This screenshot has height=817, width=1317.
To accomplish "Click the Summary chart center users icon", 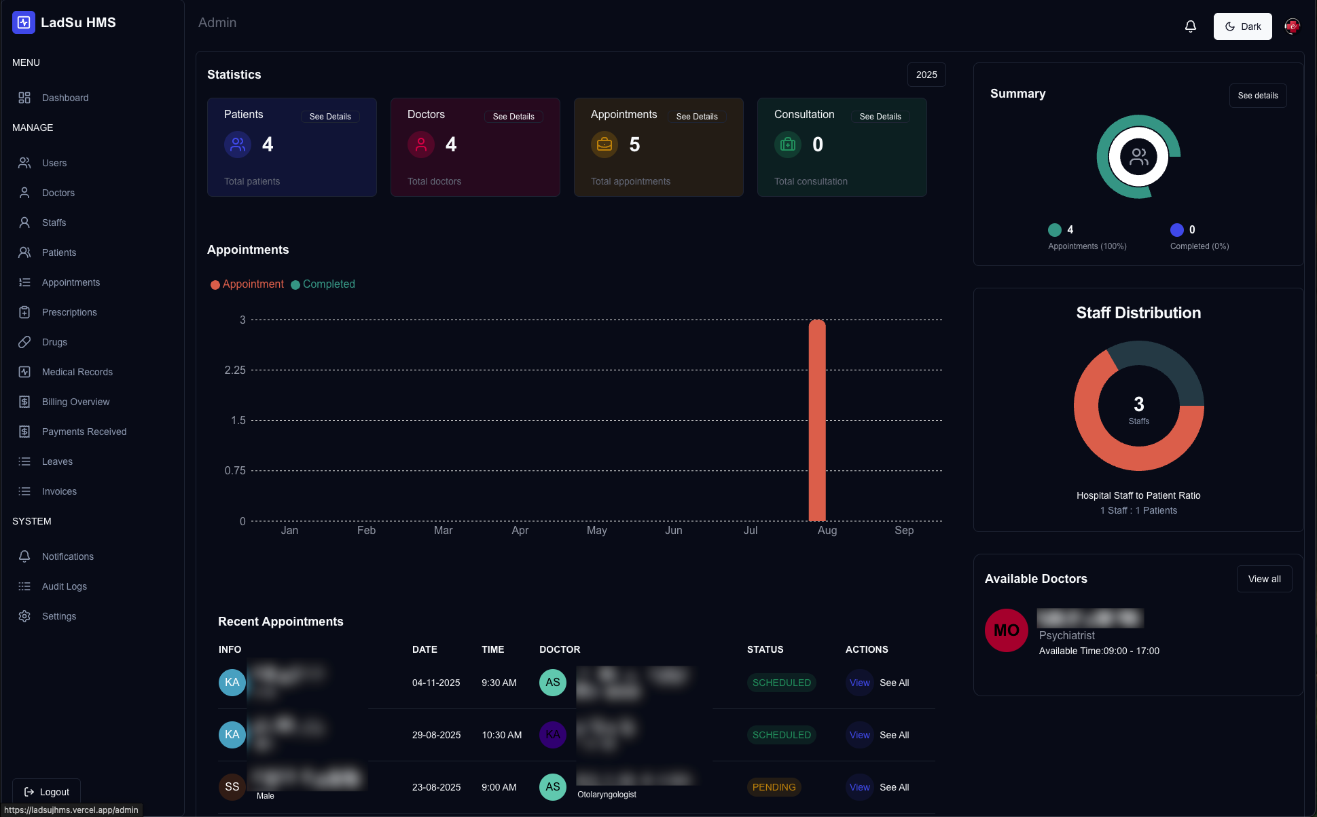I will (1138, 157).
